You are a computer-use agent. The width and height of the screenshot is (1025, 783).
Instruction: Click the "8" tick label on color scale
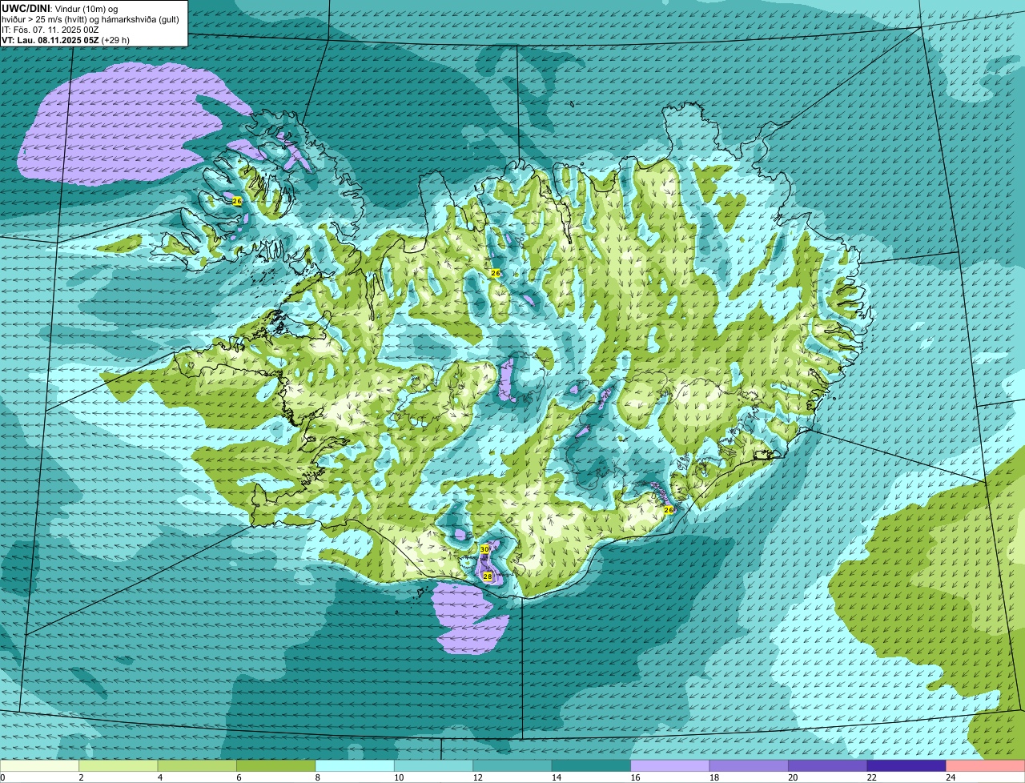pyautogui.click(x=317, y=777)
